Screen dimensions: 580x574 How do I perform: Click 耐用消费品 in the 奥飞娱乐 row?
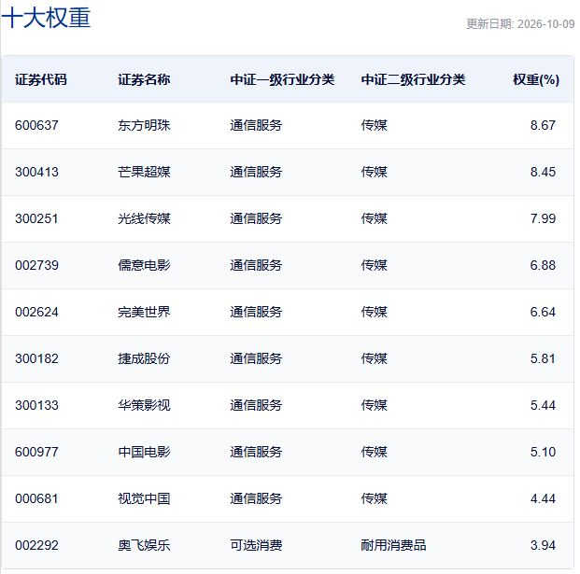click(393, 545)
